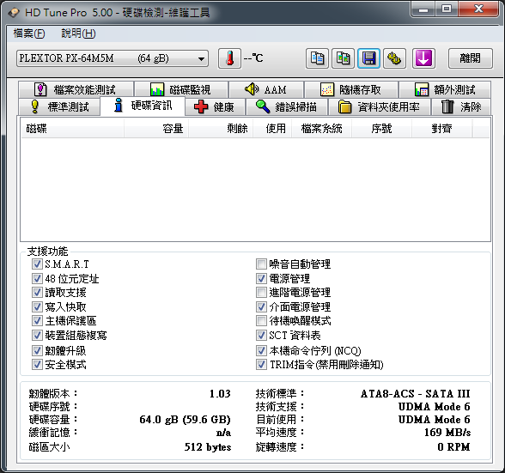Viewport: 505px width, 473px height.
Task: Switch to the 資料夾使用率 tab
Action: tap(380, 107)
